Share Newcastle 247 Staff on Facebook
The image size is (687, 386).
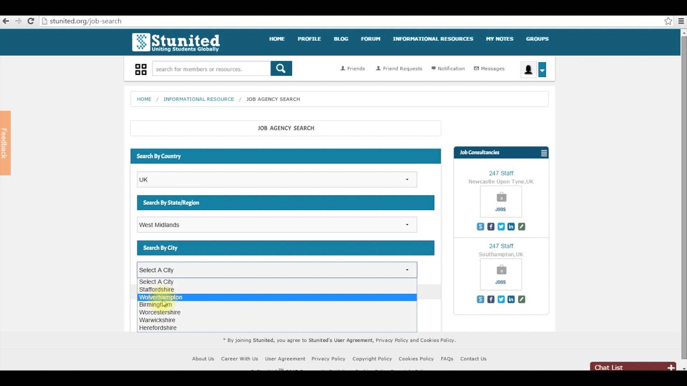click(491, 227)
